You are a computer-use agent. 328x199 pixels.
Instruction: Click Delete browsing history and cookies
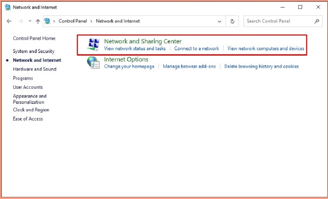(x=261, y=67)
